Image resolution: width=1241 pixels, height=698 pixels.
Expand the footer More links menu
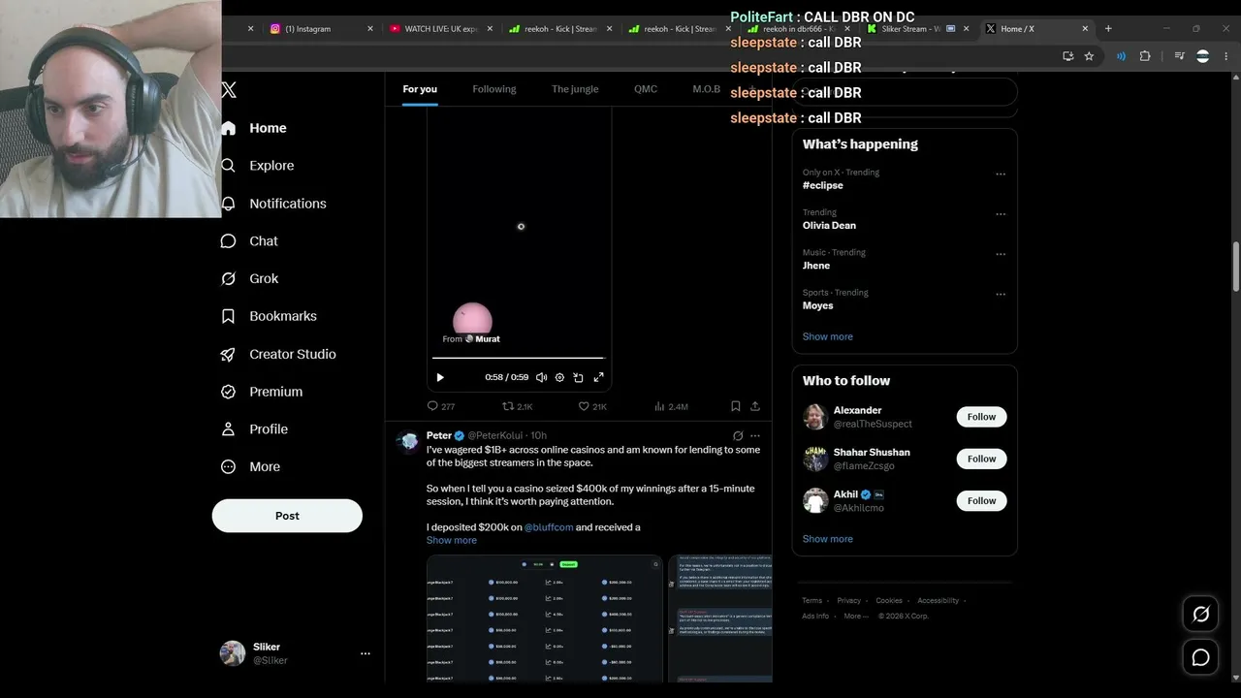point(856,616)
